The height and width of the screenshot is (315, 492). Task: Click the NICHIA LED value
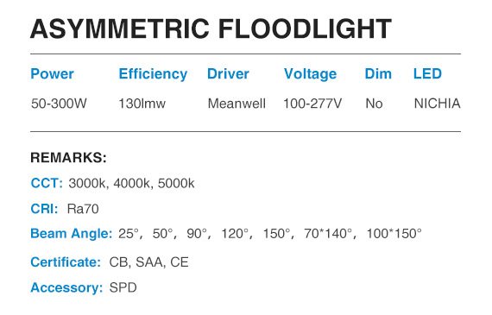point(437,104)
